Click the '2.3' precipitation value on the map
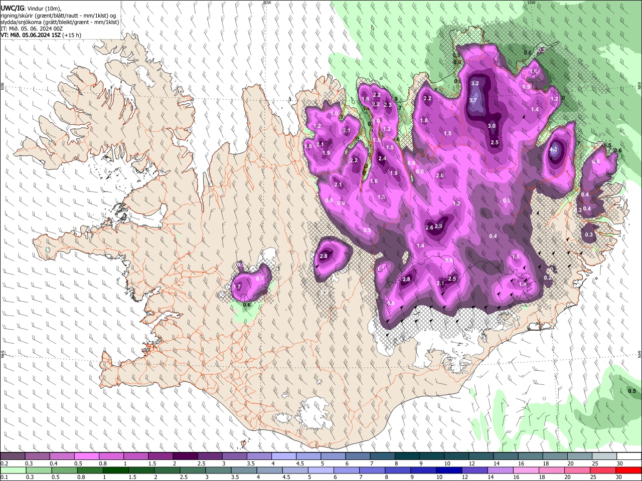642x481 pixels. coord(388,105)
